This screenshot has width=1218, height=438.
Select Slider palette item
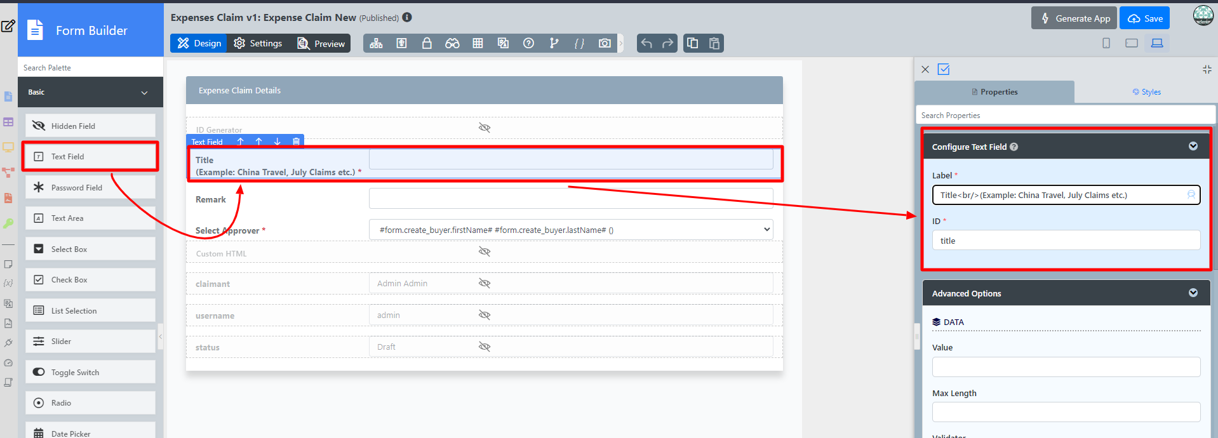[x=90, y=341]
